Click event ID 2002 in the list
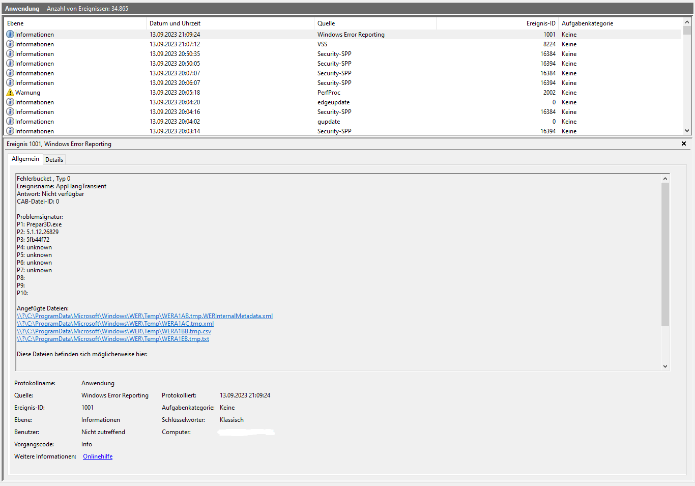 (549, 93)
